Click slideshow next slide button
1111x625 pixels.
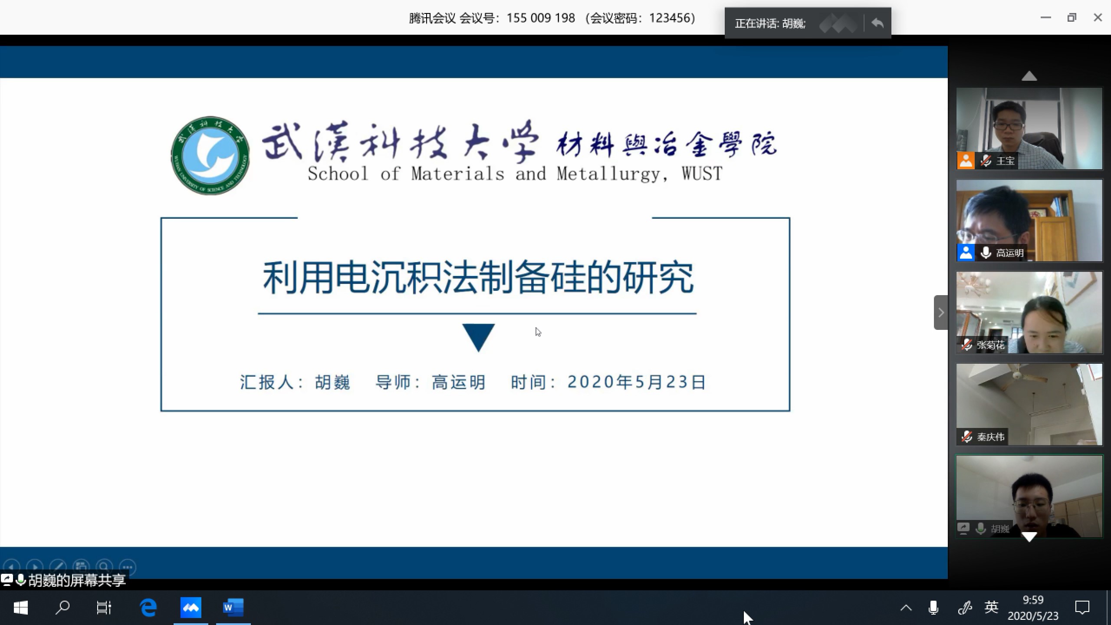[35, 567]
